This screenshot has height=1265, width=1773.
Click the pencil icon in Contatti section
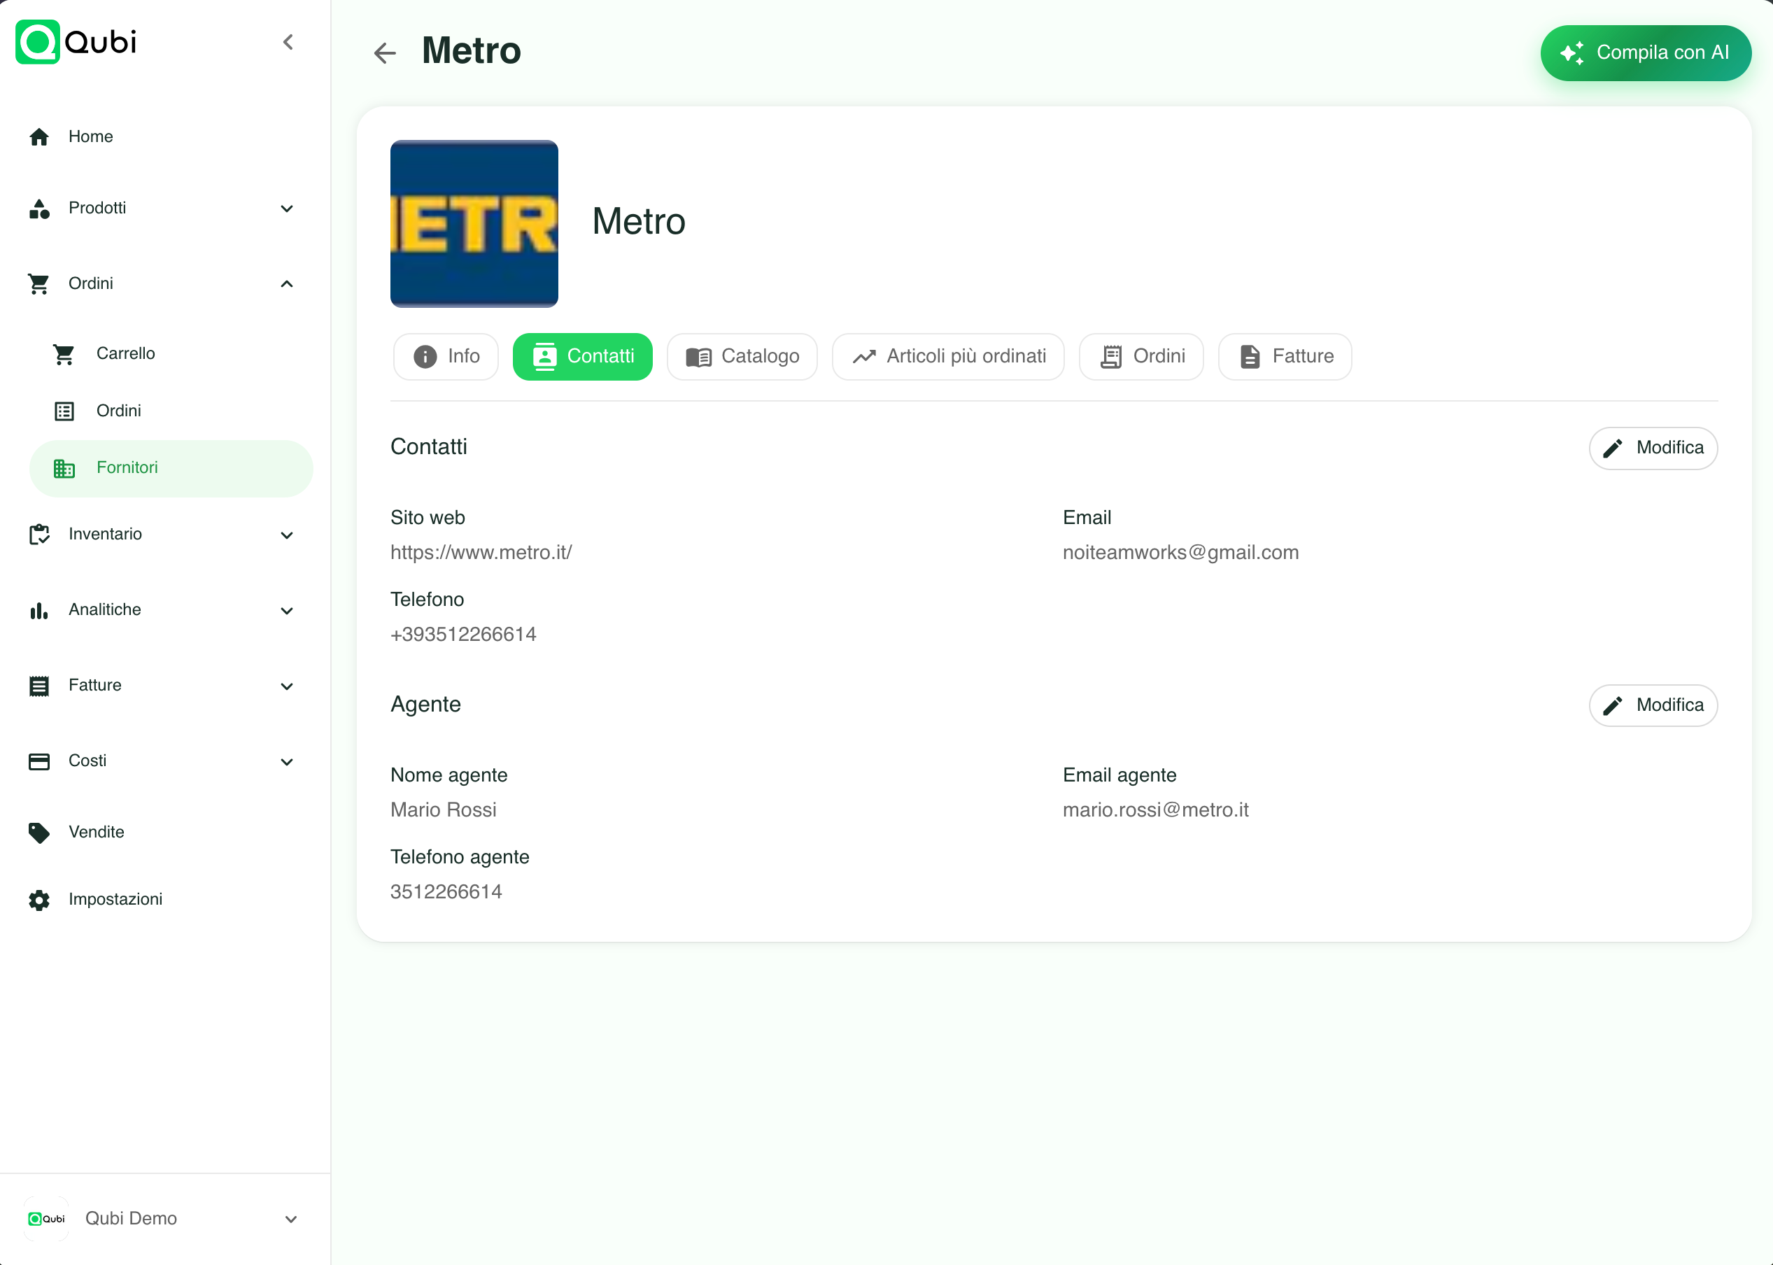click(x=1613, y=448)
